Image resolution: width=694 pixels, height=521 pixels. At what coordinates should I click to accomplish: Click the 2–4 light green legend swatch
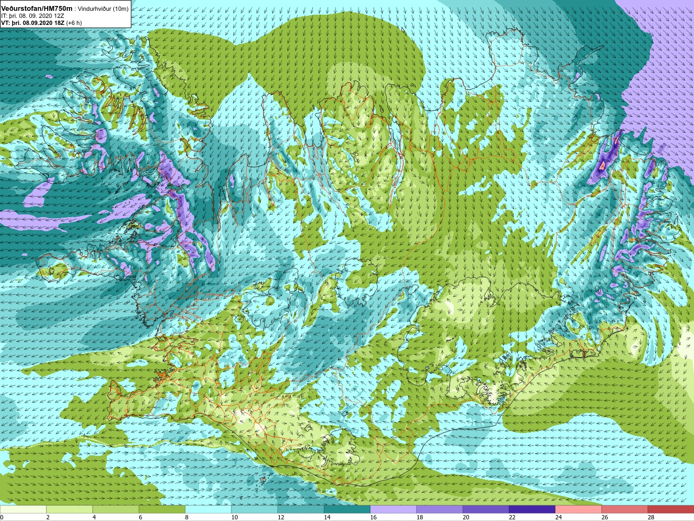[x=69, y=509]
